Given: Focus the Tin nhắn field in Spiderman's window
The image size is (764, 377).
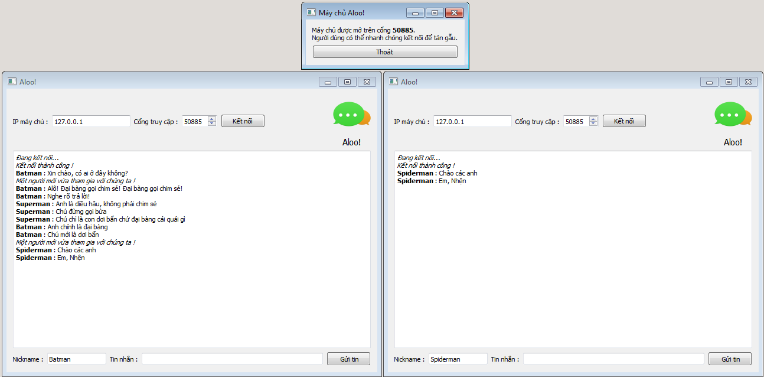Looking at the screenshot, I should tap(614, 359).
